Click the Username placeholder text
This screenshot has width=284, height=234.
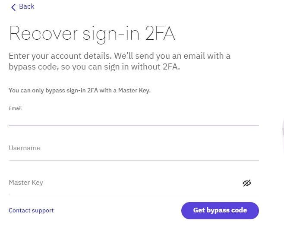click(x=25, y=148)
